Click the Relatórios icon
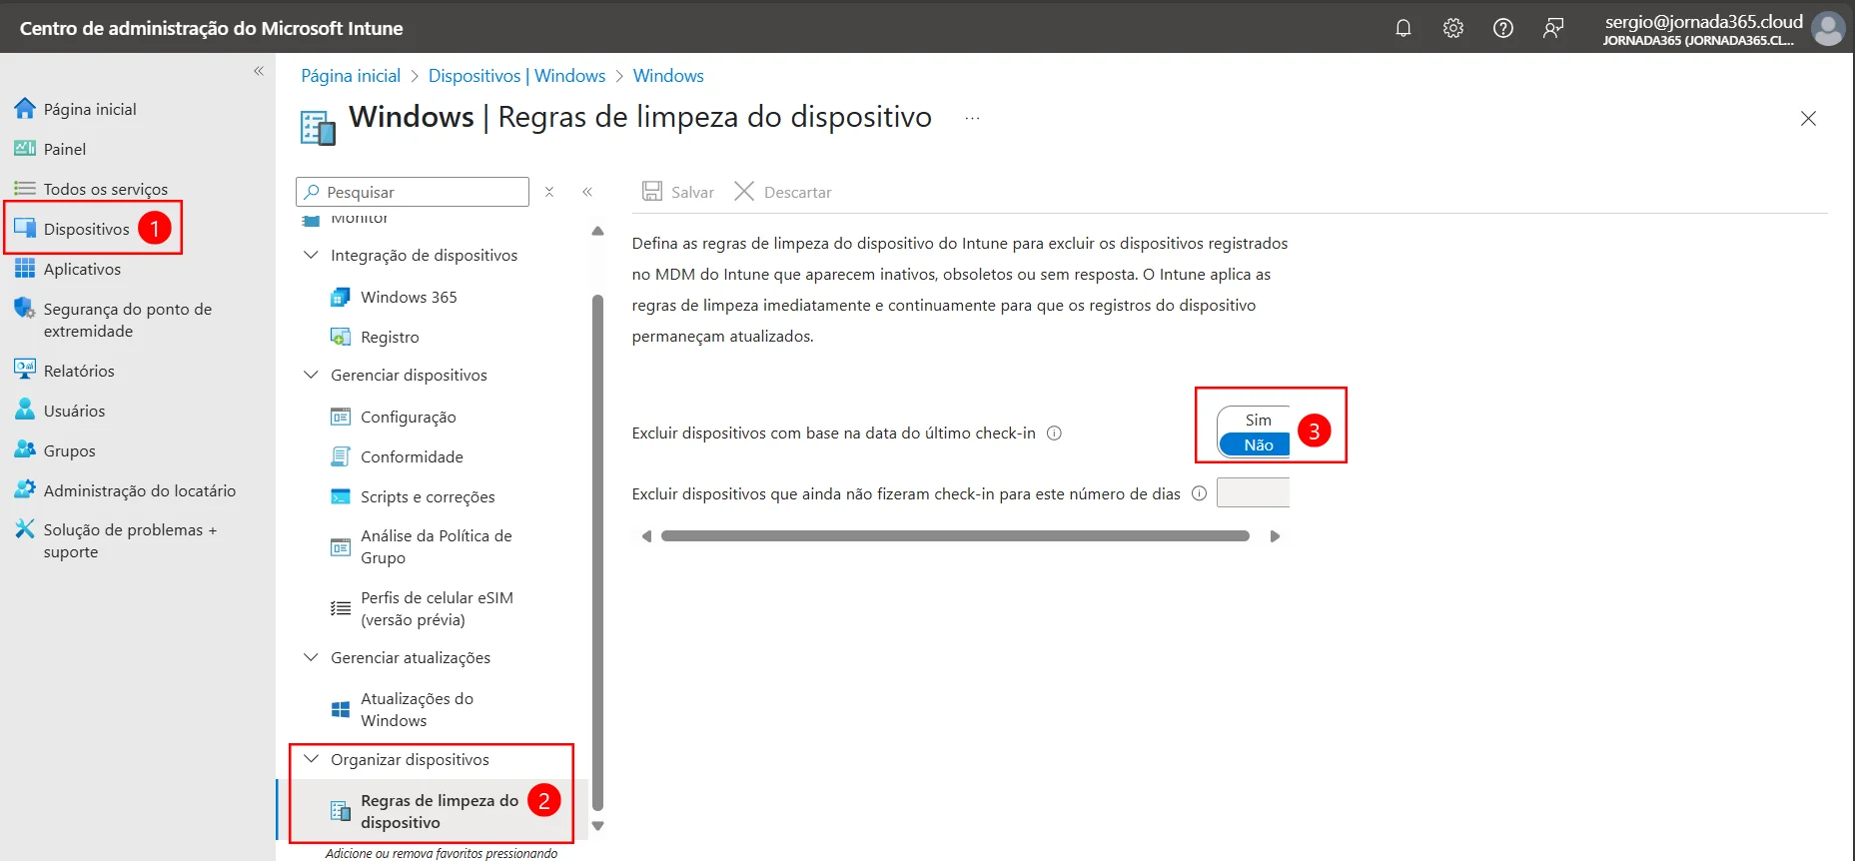 25,370
